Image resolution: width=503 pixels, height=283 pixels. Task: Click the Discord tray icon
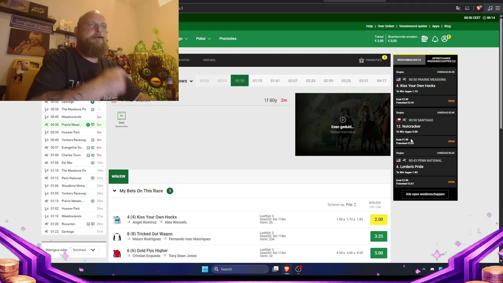(x=432, y=269)
